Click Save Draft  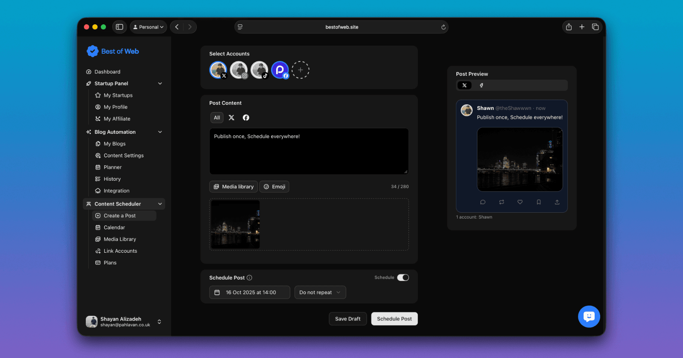[x=348, y=319]
